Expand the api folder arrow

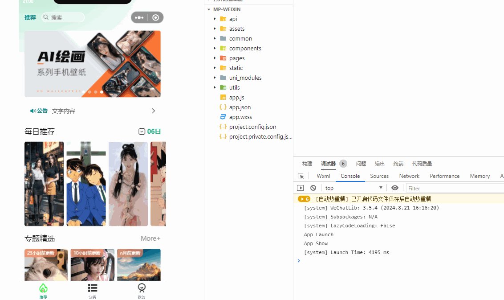[x=215, y=19]
